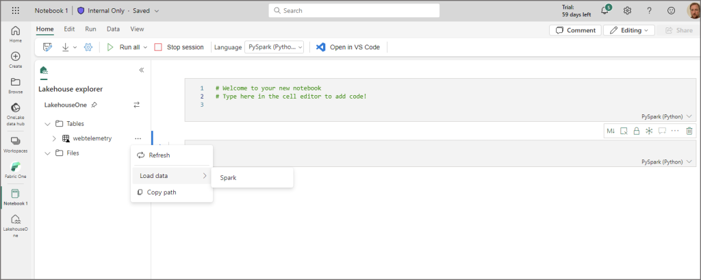The height and width of the screenshot is (280, 701).
Task: Click the clear cell output icon
Action: point(624,131)
